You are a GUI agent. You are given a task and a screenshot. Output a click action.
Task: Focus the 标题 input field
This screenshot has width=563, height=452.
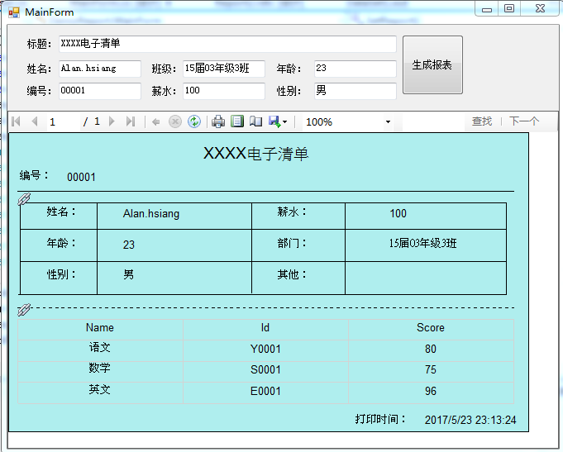[x=227, y=44]
